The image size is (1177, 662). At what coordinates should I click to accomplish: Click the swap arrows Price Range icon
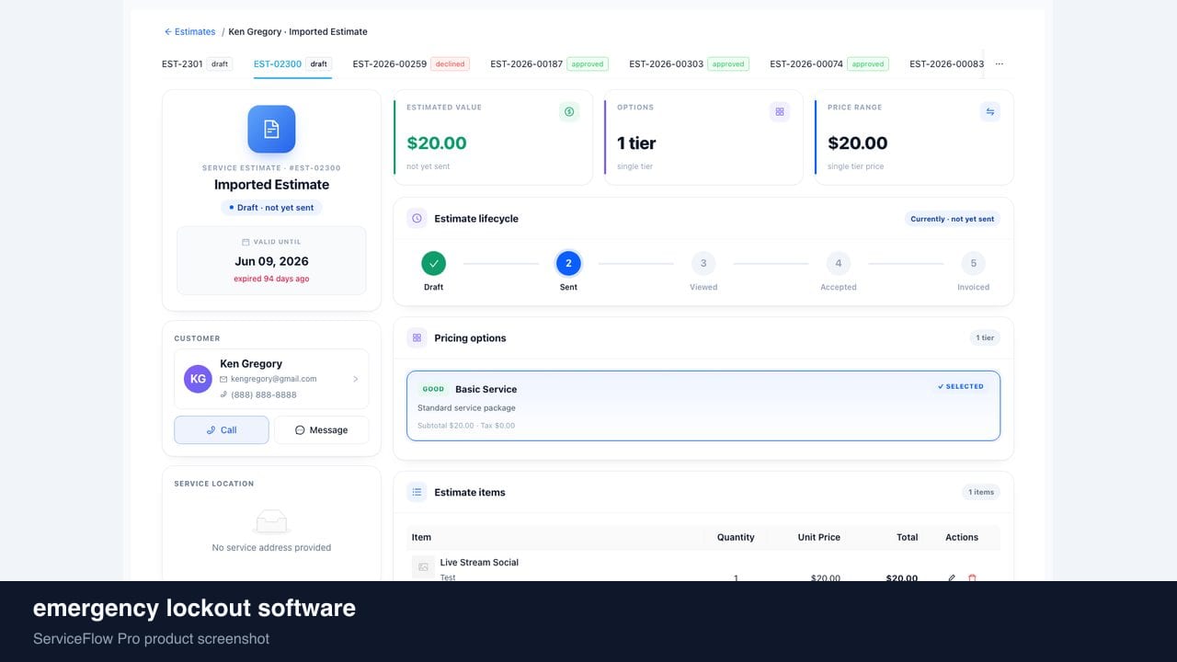point(990,111)
